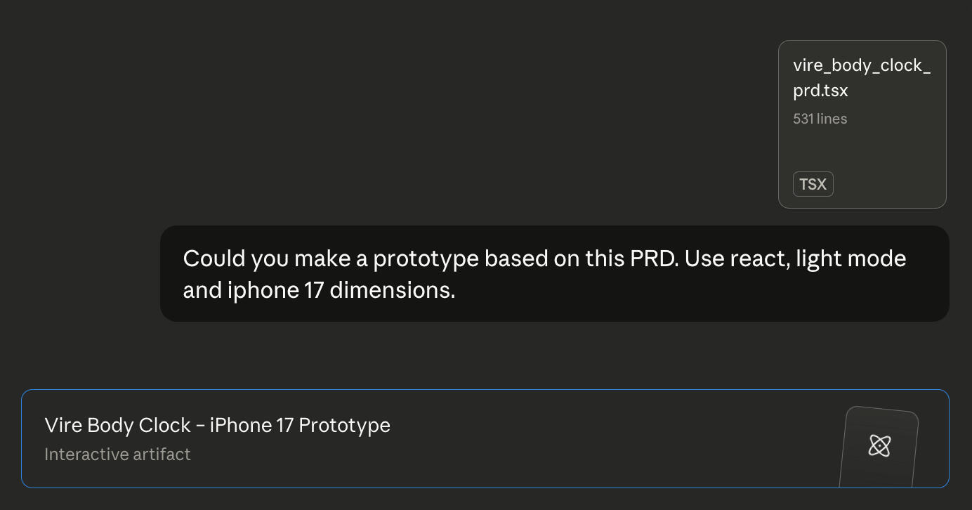Click 'Vire Body Clock' in the artifact title
The height and width of the screenshot is (510, 972).
coord(117,425)
